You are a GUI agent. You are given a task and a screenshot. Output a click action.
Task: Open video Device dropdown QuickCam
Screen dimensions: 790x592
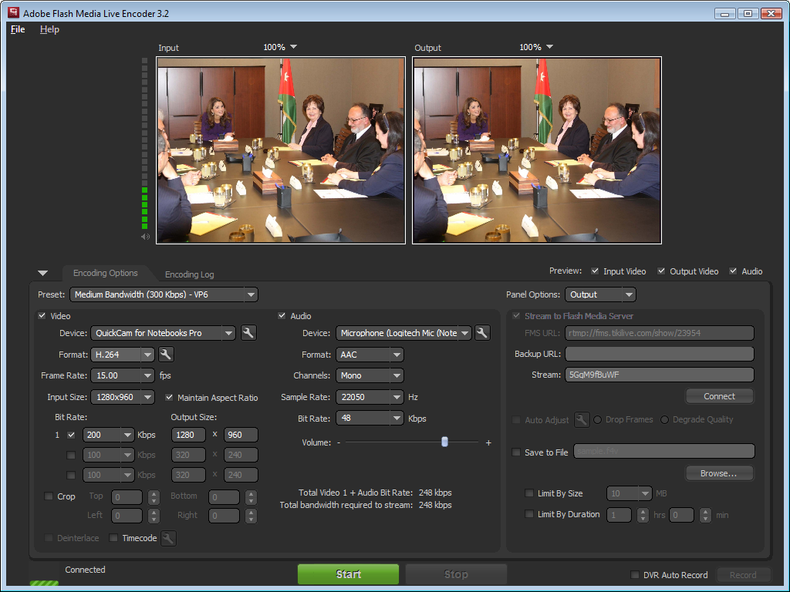[x=164, y=333]
